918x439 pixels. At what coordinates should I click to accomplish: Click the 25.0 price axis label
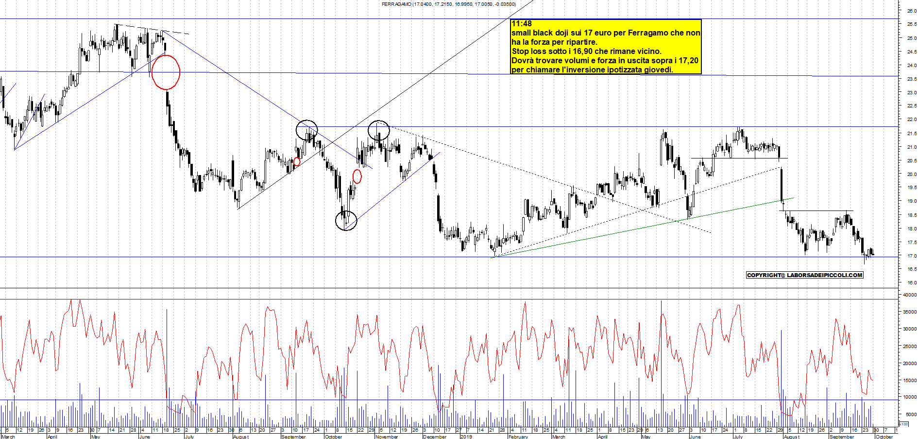[x=912, y=38]
